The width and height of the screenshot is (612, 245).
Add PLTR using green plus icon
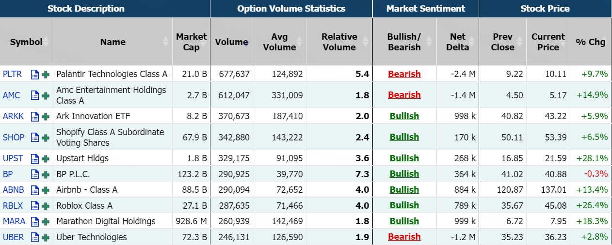(x=46, y=75)
